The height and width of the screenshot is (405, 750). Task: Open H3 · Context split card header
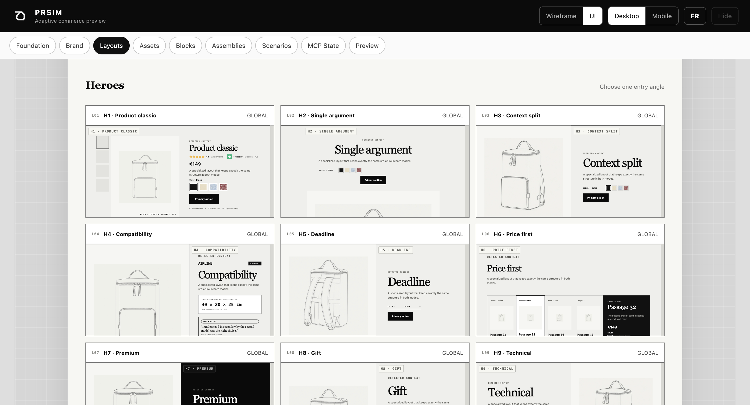coord(570,116)
